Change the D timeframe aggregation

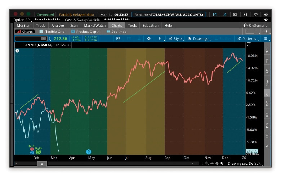[160, 38]
